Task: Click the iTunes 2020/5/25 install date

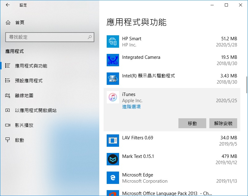Action: [x=226, y=101]
